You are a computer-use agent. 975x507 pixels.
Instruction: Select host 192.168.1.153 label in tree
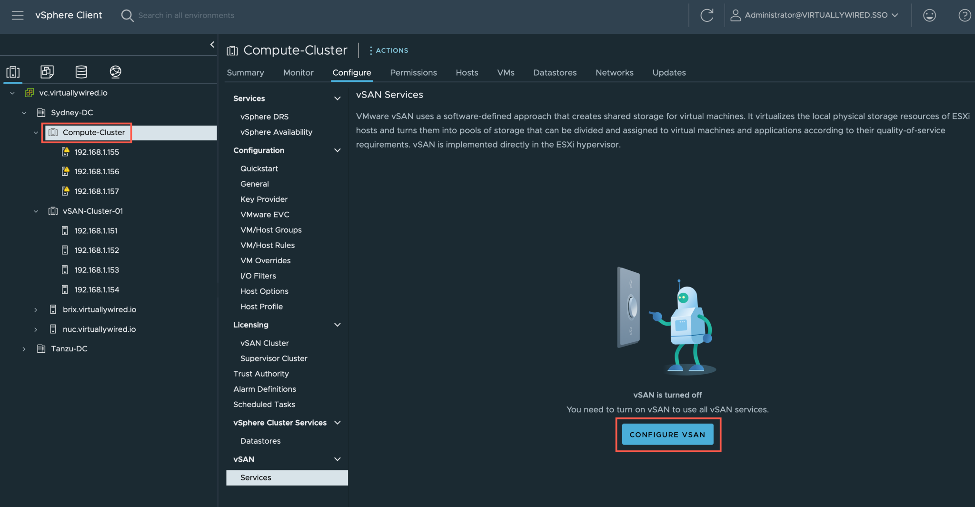97,270
